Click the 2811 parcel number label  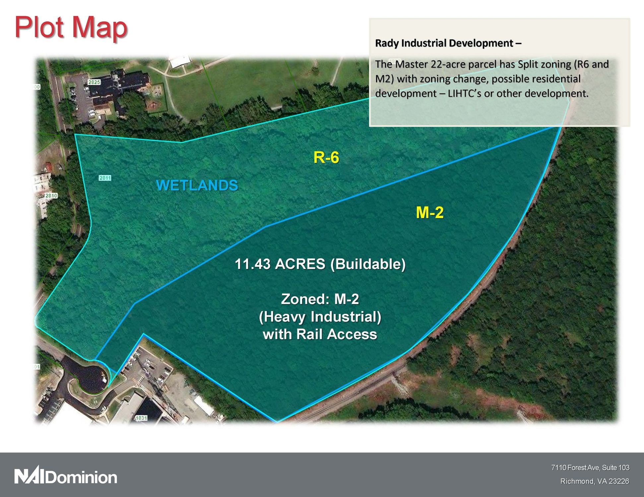(105, 178)
